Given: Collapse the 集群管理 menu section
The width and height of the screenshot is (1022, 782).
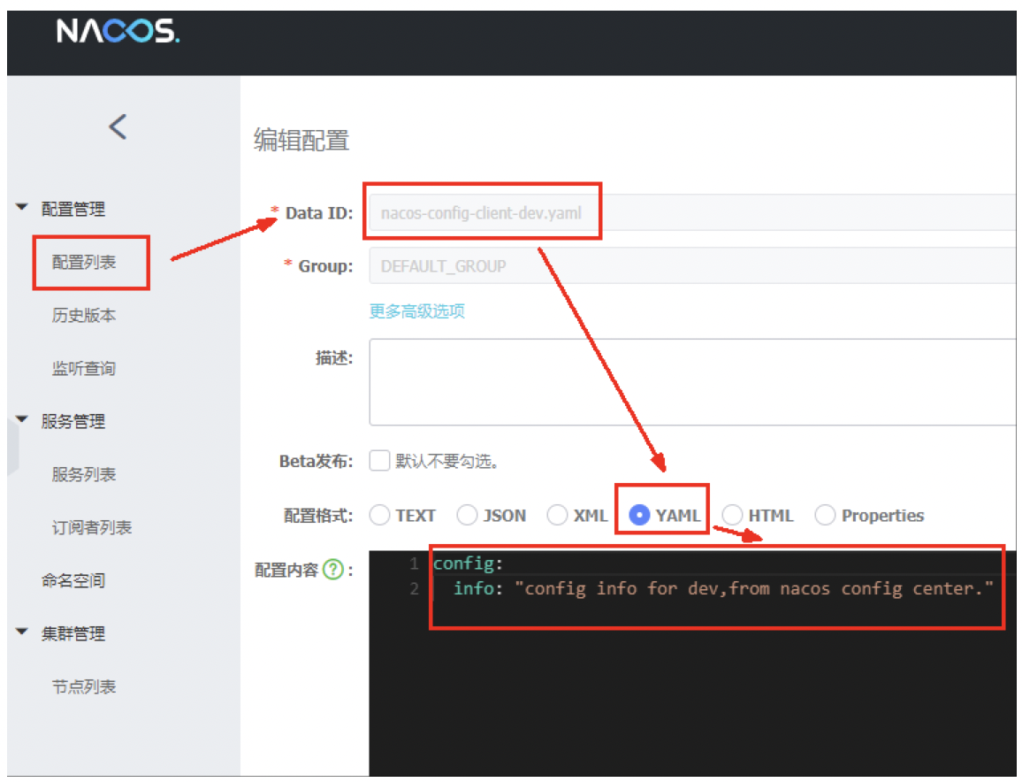Looking at the screenshot, I should click(x=23, y=633).
